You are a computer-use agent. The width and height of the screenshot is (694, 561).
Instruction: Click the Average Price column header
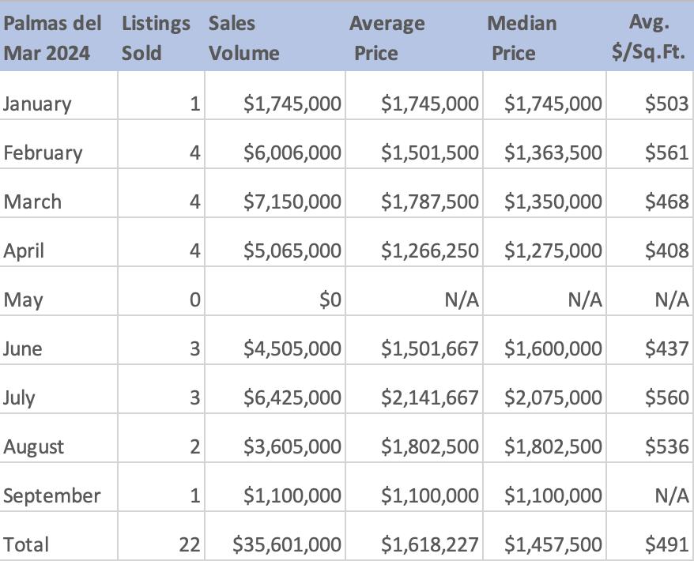[387, 38]
